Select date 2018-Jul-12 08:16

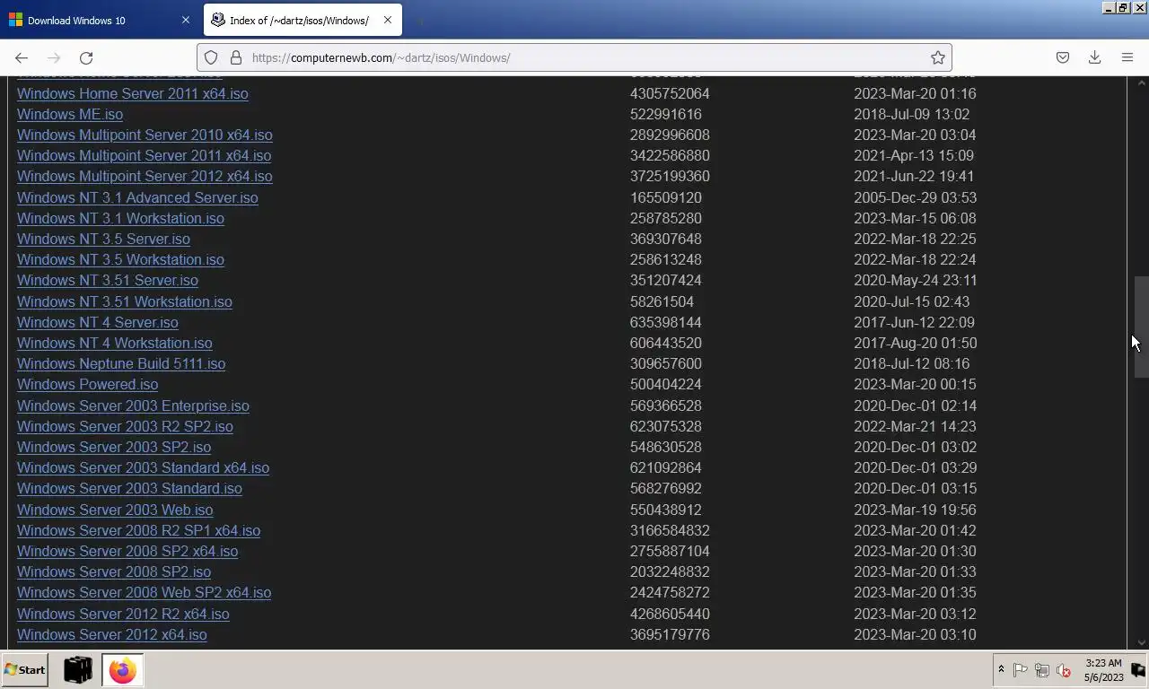pos(911,363)
